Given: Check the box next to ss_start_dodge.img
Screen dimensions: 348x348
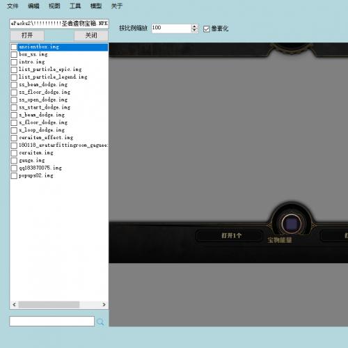Looking at the screenshot, I should [x=14, y=107].
